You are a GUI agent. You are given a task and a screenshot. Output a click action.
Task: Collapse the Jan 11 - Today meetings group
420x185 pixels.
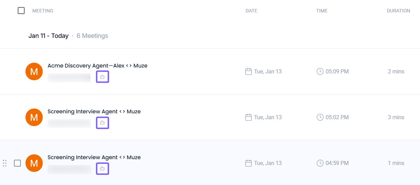tap(49, 36)
